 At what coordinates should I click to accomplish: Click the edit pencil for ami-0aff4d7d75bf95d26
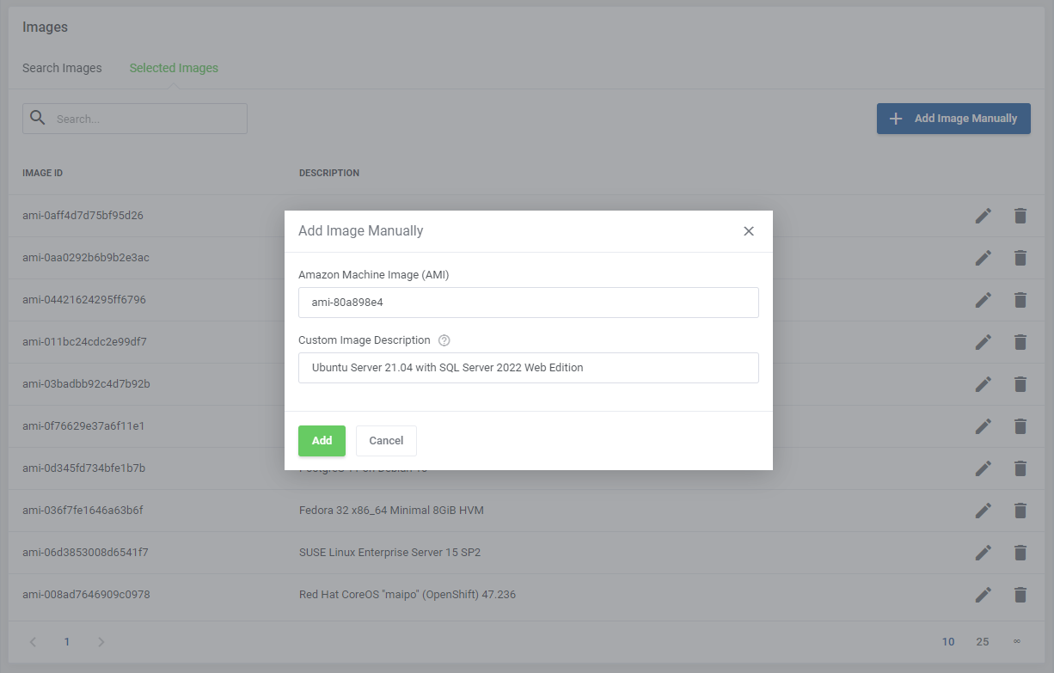click(983, 216)
